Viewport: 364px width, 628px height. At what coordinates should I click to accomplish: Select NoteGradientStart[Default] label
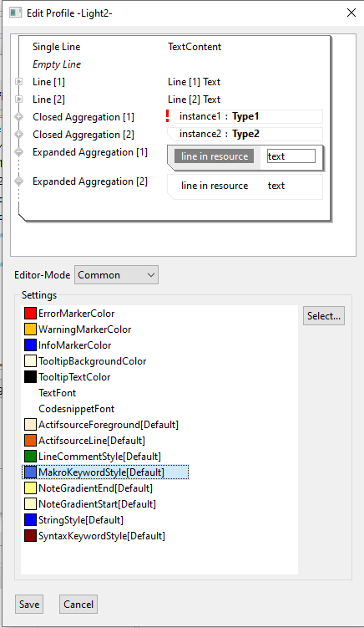(97, 504)
